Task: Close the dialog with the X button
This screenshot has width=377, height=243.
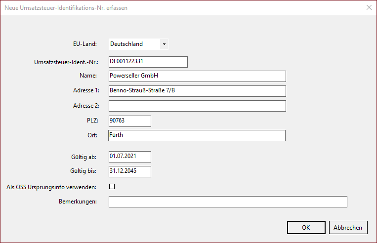Action: (x=369, y=7)
